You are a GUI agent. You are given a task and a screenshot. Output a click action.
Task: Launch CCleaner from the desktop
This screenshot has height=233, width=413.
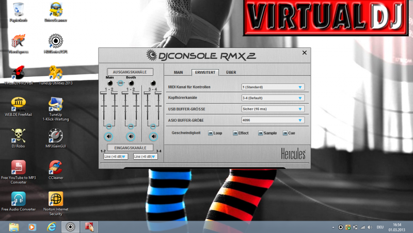click(56, 170)
